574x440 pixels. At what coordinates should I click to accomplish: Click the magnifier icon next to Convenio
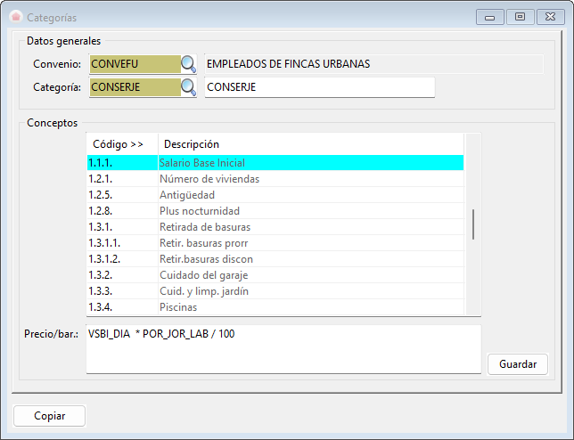188,64
